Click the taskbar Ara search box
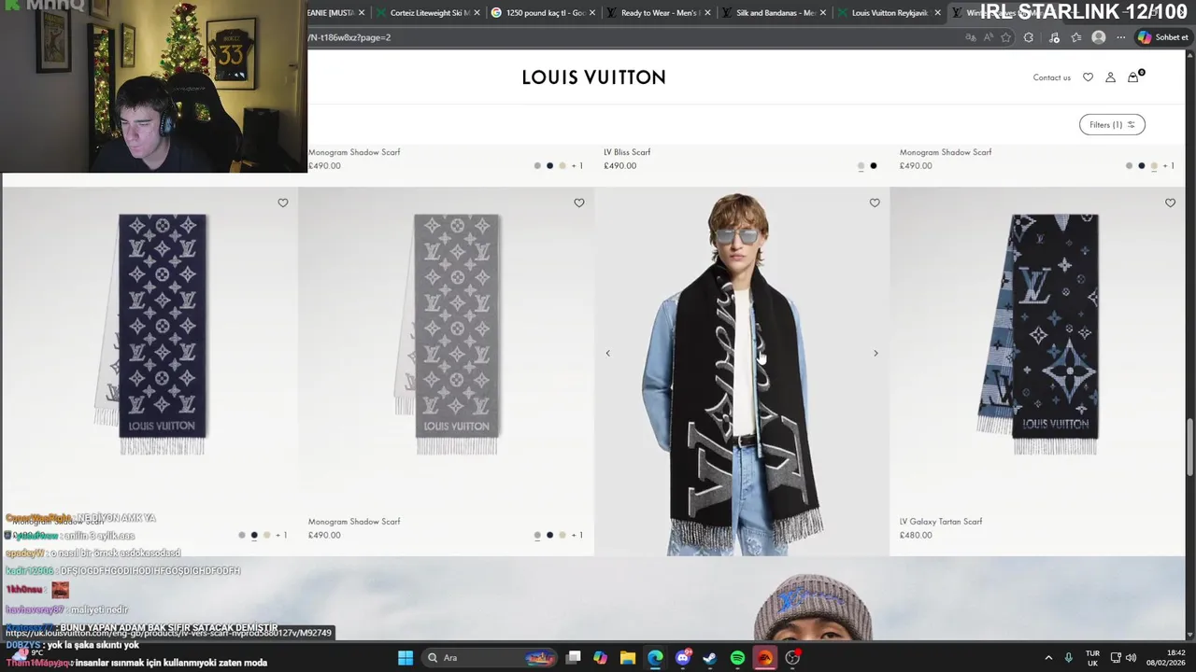 [x=490, y=658]
